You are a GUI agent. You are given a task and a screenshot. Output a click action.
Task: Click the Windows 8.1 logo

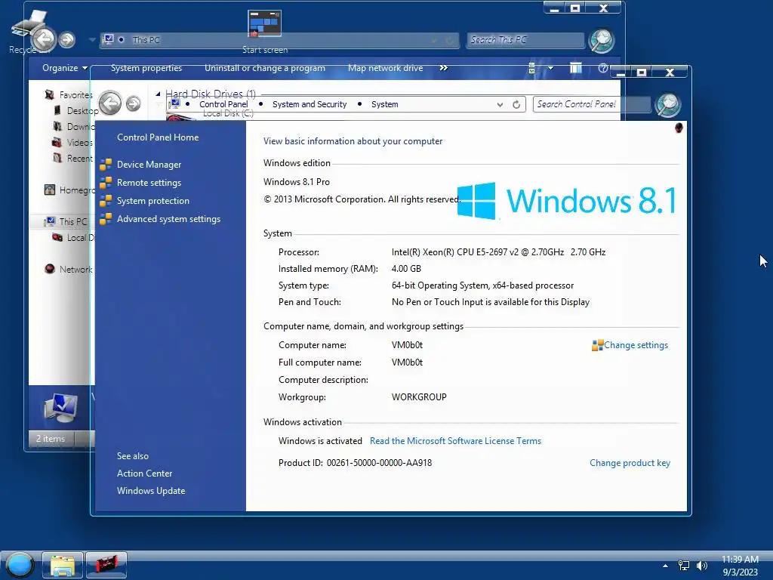tap(566, 201)
